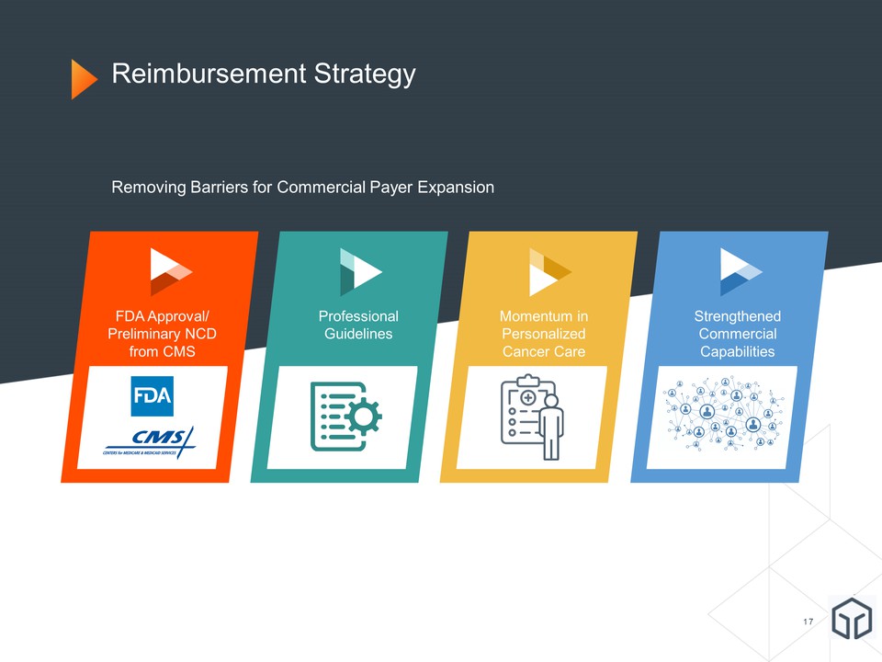Click the clipboard and doctor icon
Image resolution: width=882 pixels, height=662 pixels.
532,417
